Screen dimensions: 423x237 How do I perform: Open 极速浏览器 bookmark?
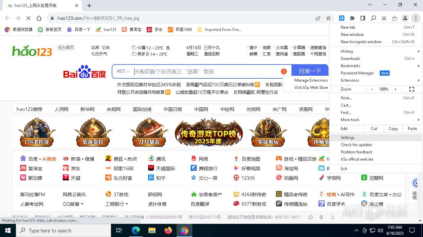[19, 29]
